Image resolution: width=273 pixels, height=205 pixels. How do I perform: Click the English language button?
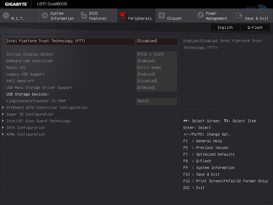[x=225, y=27]
